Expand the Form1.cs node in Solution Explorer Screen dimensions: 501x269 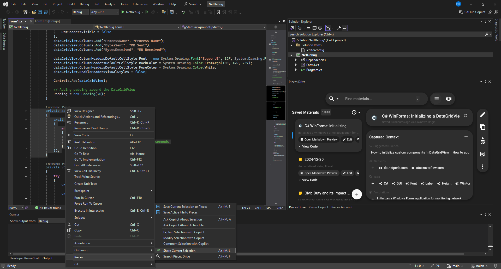coord(296,65)
